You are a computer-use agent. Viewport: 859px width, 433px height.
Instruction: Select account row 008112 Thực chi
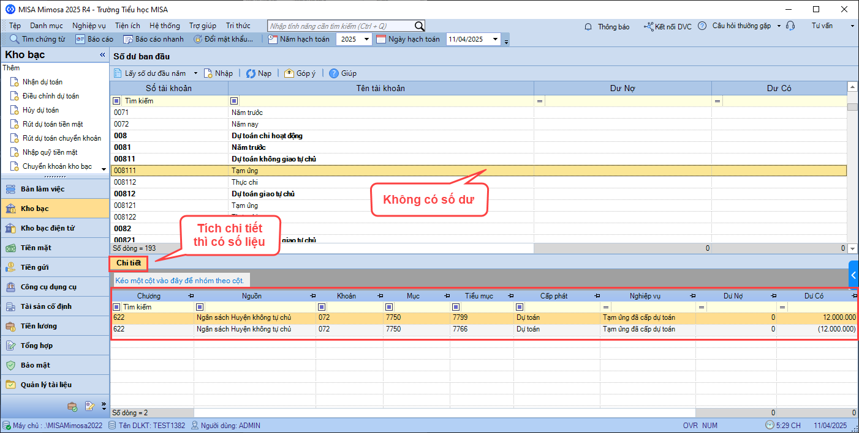click(x=479, y=182)
